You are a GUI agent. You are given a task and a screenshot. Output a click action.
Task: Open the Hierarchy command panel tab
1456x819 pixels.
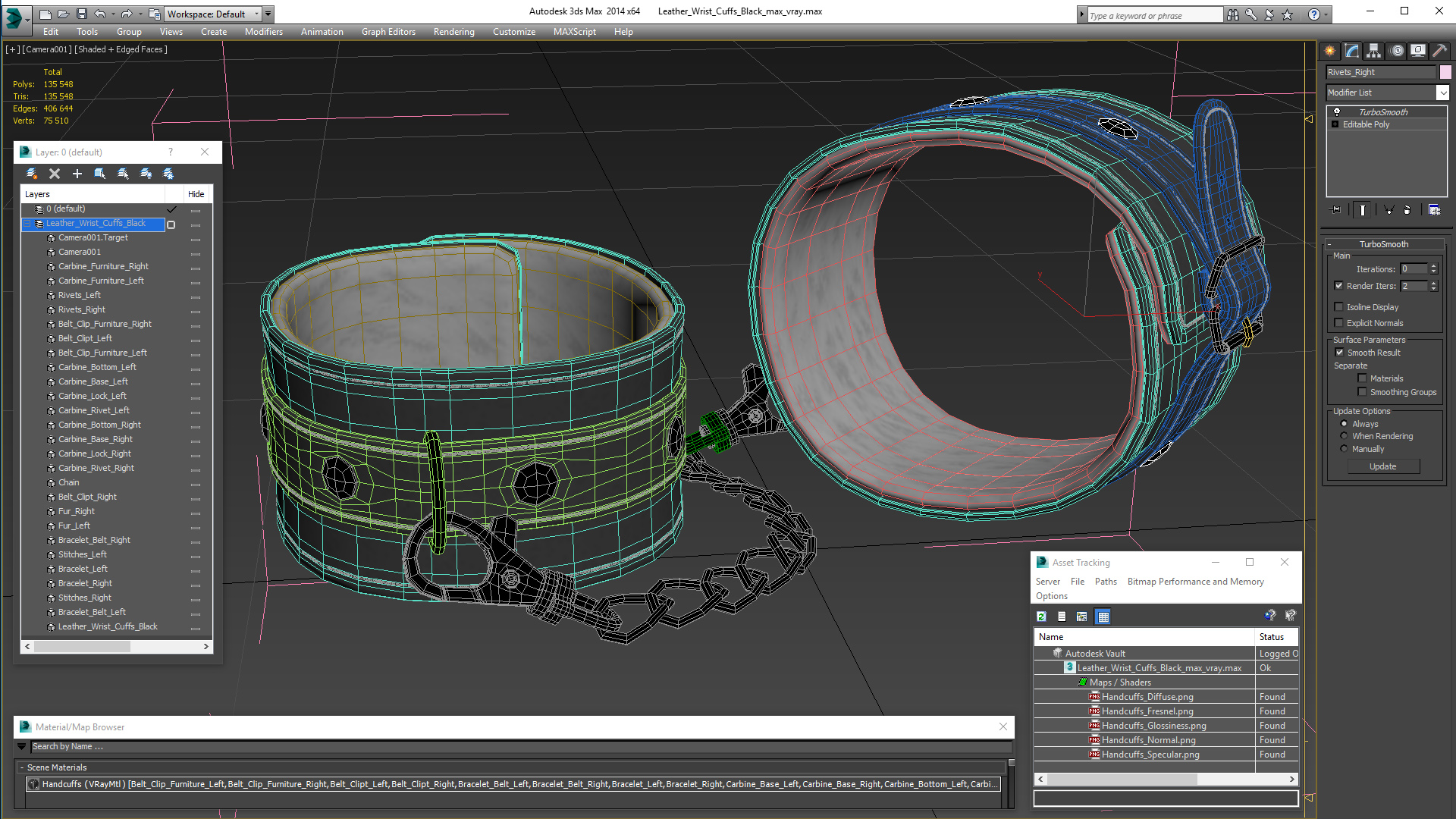(x=1373, y=51)
